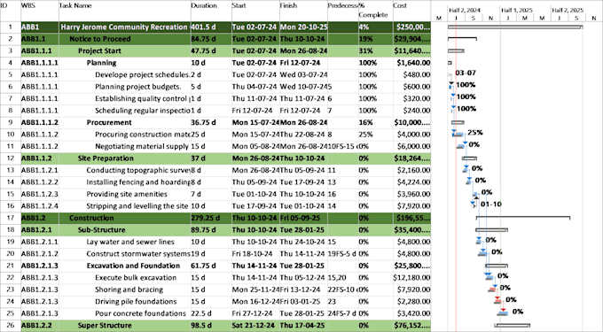This screenshot has width=603, height=332.
Task: Click the '$2,280.00' cost cell
Action: (411, 301)
